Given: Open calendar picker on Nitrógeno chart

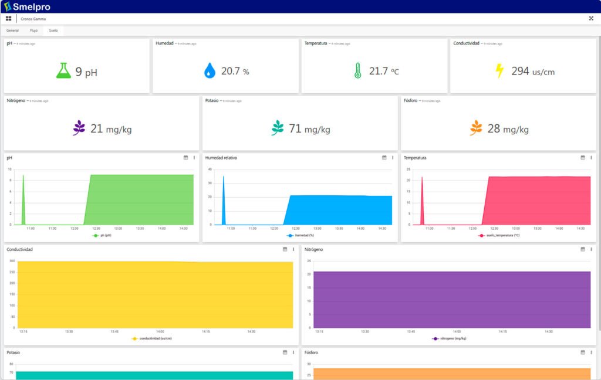Looking at the screenshot, I should click(583, 249).
